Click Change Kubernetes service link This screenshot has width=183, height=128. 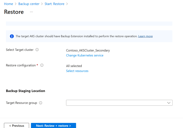tap(85, 55)
